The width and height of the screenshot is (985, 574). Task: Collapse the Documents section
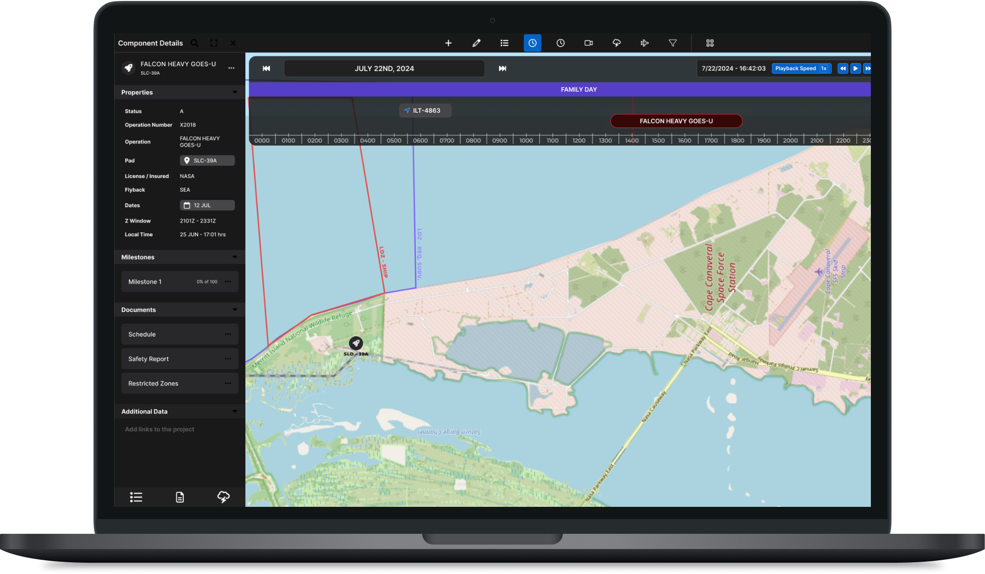click(235, 310)
